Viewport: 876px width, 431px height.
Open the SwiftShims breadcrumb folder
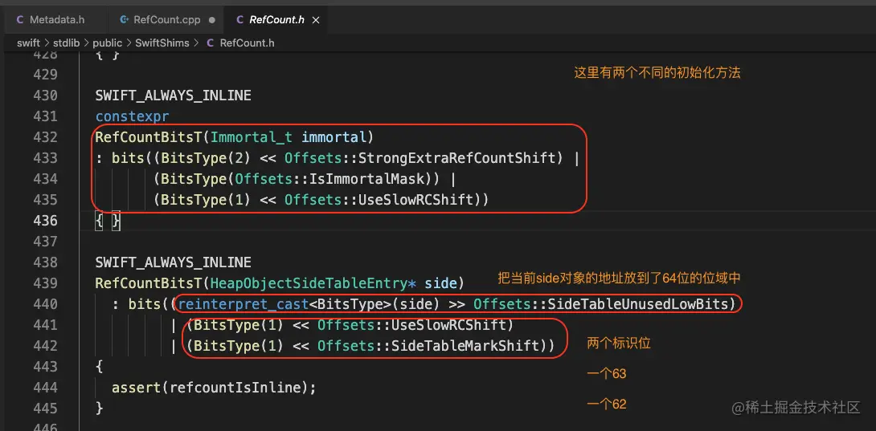162,43
